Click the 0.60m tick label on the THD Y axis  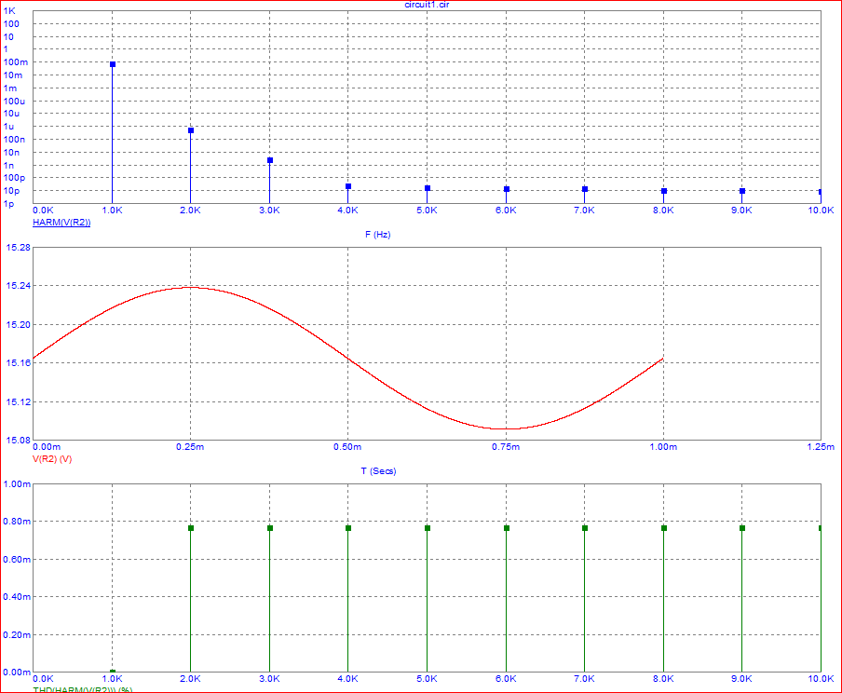click(17, 560)
